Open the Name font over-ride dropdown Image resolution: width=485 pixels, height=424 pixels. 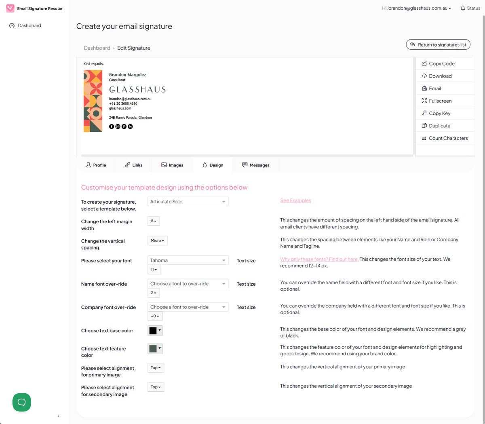coord(188,284)
